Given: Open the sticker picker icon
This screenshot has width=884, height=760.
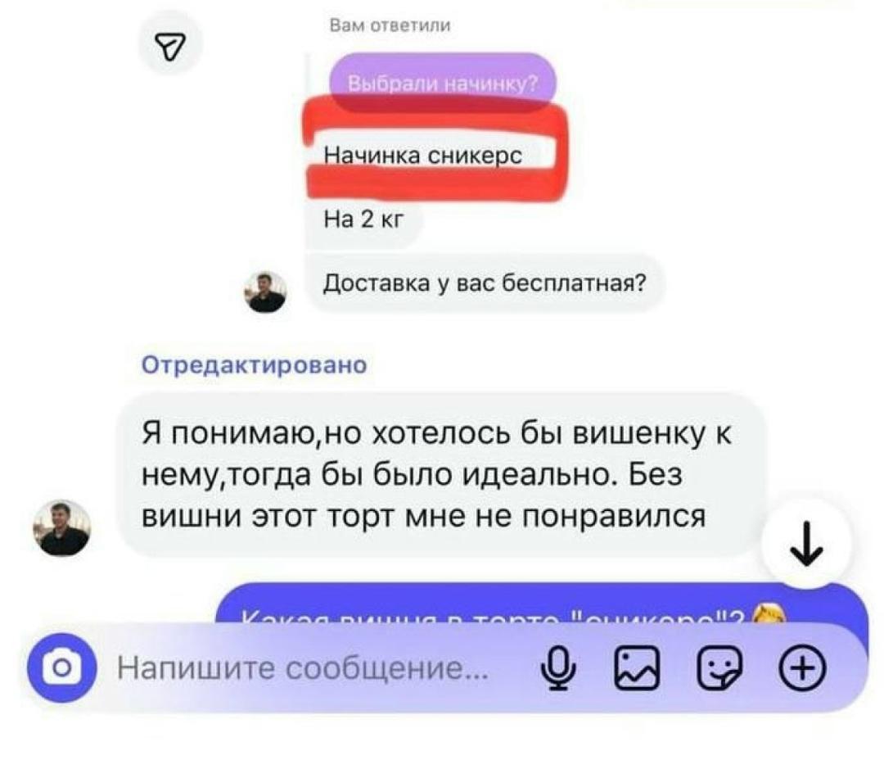Looking at the screenshot, I should point(719,668).
